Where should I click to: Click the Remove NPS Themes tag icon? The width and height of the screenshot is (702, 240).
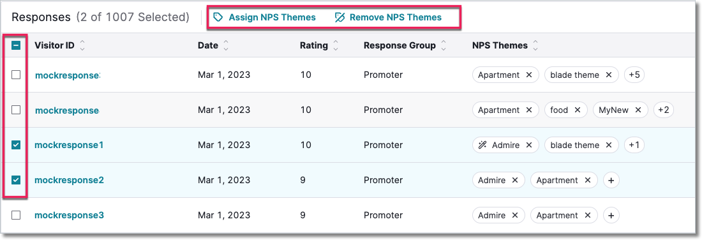point(340,17)
